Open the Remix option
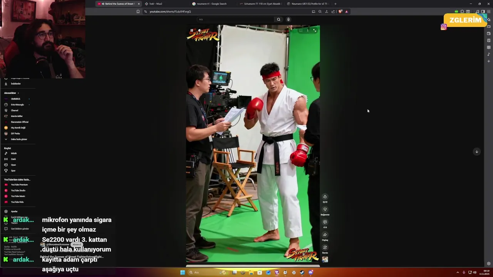 pos(325,247)
